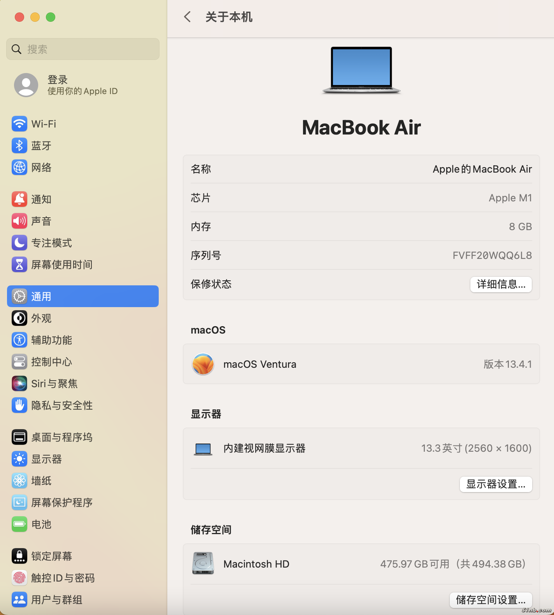Click the 详细信息... warranty button
Screen dimensions: 554x615
(501, 284)
